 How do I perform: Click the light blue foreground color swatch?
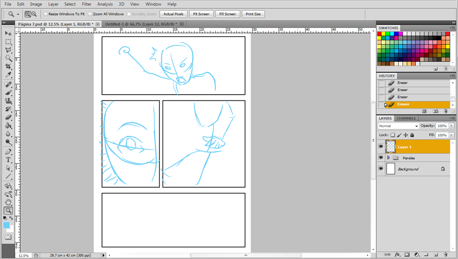[6, 226]
